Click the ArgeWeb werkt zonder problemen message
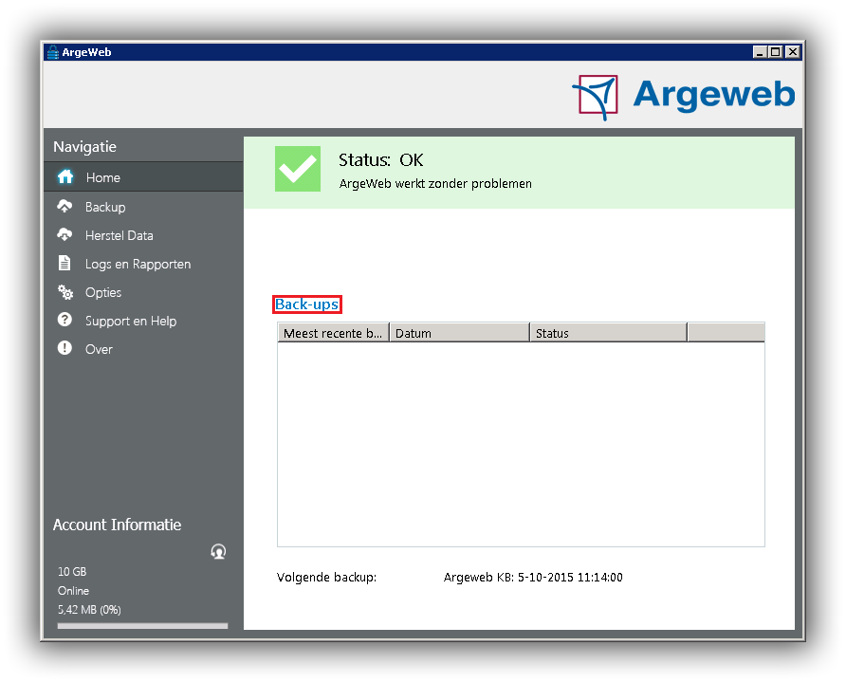The image size is (846, 682). (435, 183)
